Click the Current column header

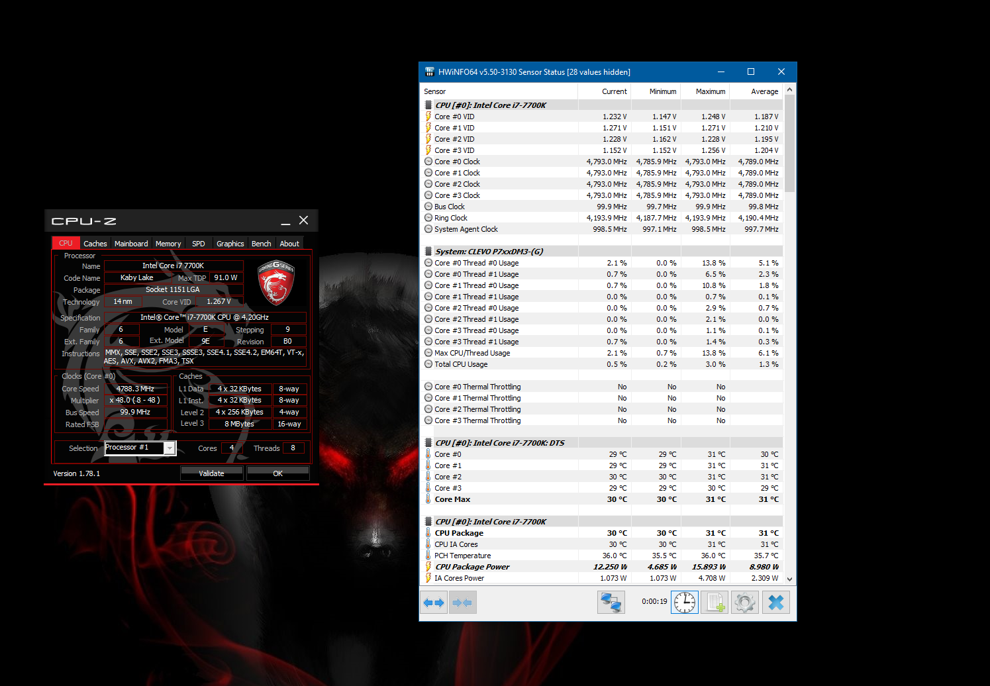[x=605, y=91]
